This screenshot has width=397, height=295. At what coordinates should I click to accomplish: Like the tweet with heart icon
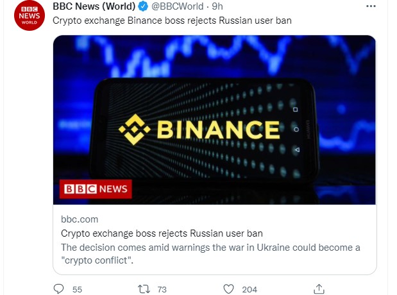tap(230, 289)
